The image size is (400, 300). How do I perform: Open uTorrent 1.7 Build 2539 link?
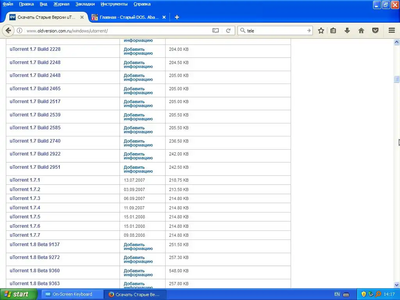tap(35, 115)
